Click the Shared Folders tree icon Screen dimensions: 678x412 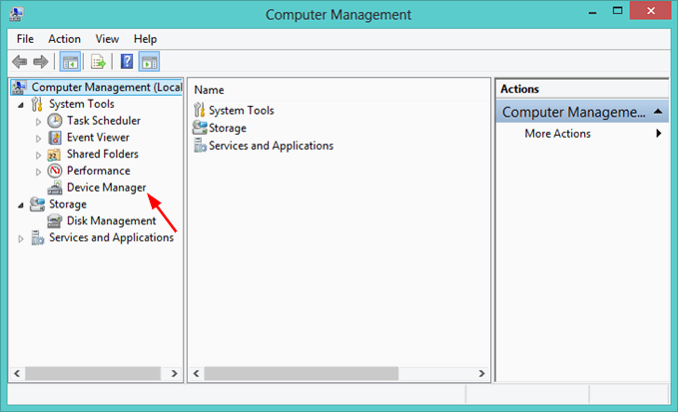coord(55,155)
